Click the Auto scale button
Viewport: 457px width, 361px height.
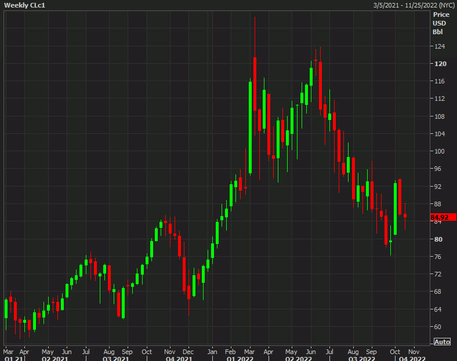442,342
